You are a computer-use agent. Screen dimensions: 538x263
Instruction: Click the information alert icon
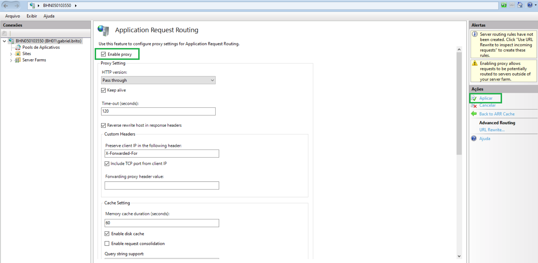coord(475,34)
